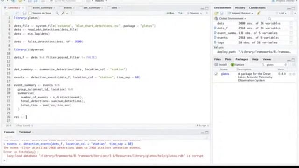The image size is (299, 168).
Task: Open the Import Dataset dropdown
Action: click(241, 13)
